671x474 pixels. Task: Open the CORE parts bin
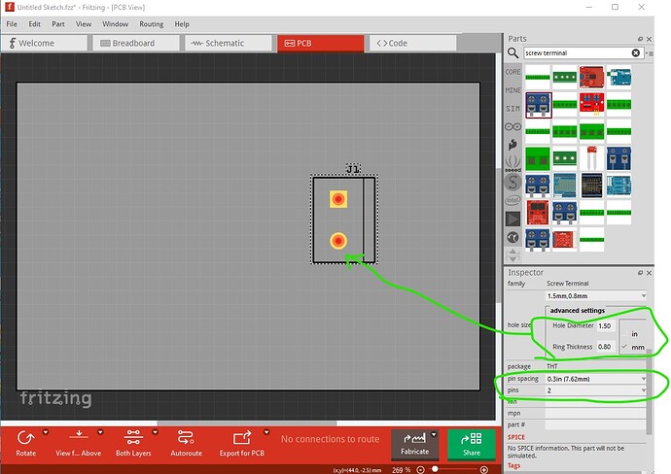512,72
